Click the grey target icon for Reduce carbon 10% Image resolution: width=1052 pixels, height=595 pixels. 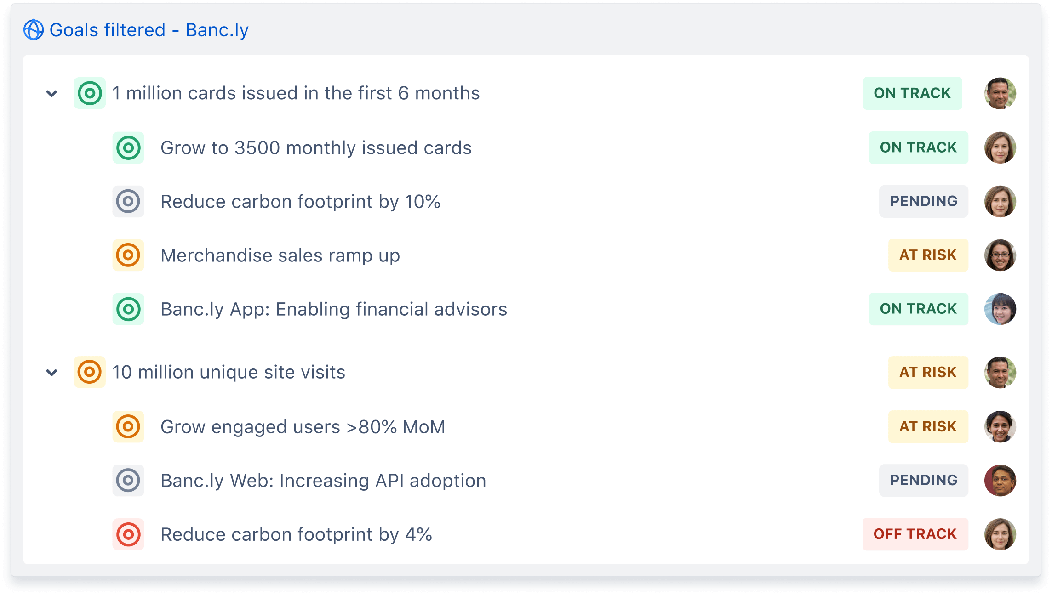pos(128,201)
